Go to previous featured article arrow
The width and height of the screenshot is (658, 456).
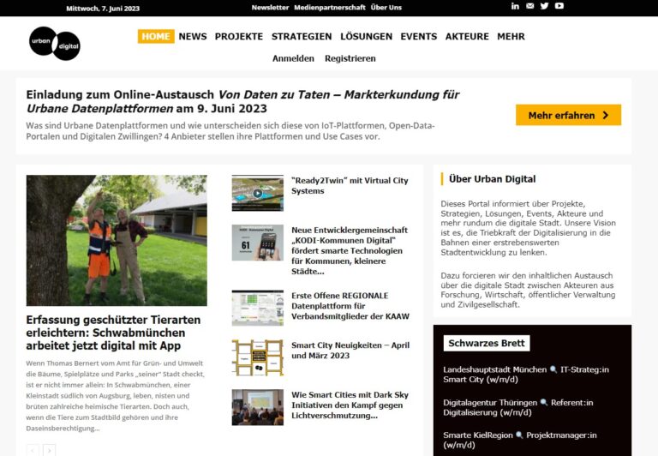click(x=33, y=450)
